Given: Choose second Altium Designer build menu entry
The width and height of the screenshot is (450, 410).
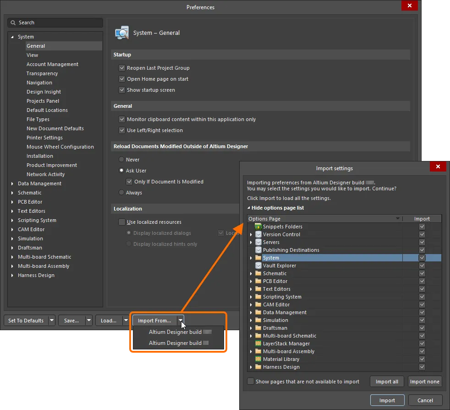Looking at the screenshot, I should pos(178,343).
